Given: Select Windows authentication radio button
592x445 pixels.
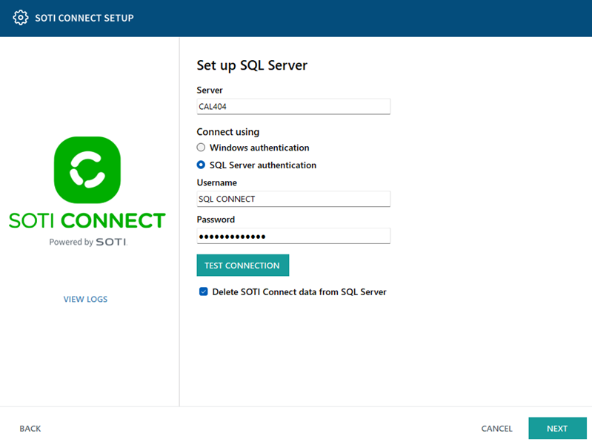Looking at the screenshot, I should point(201,148).
